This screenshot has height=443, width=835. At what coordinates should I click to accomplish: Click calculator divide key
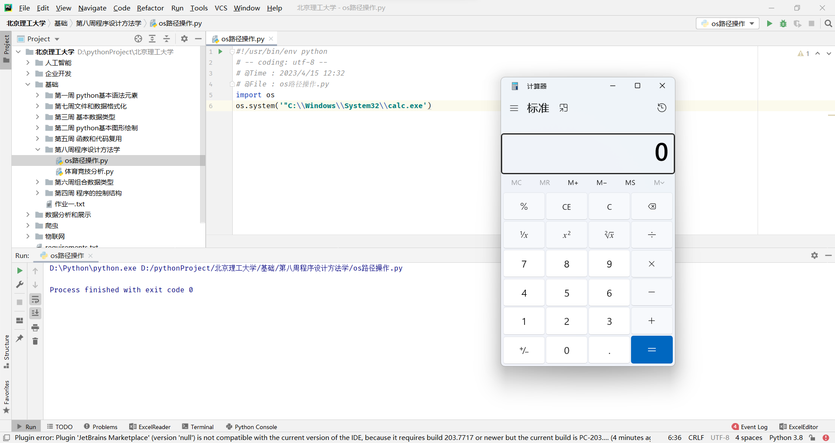click(x=651, y=235)
